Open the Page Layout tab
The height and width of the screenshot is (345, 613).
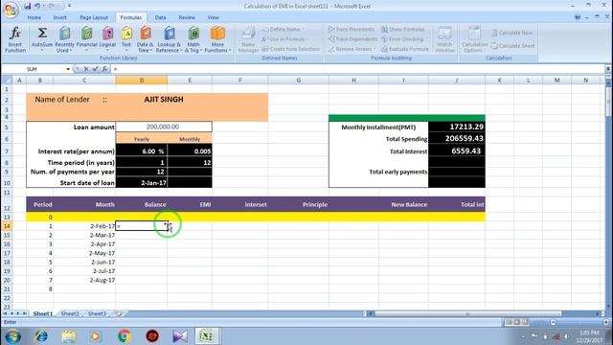(94, 17)
